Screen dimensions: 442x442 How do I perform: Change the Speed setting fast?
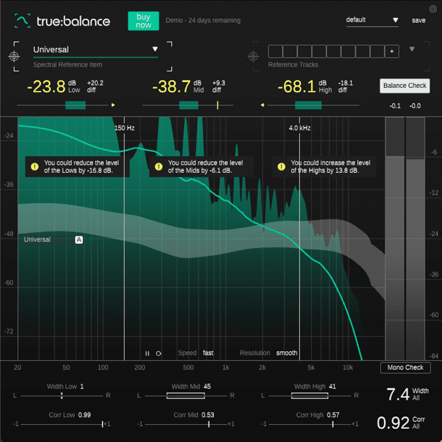pos(208,353)
